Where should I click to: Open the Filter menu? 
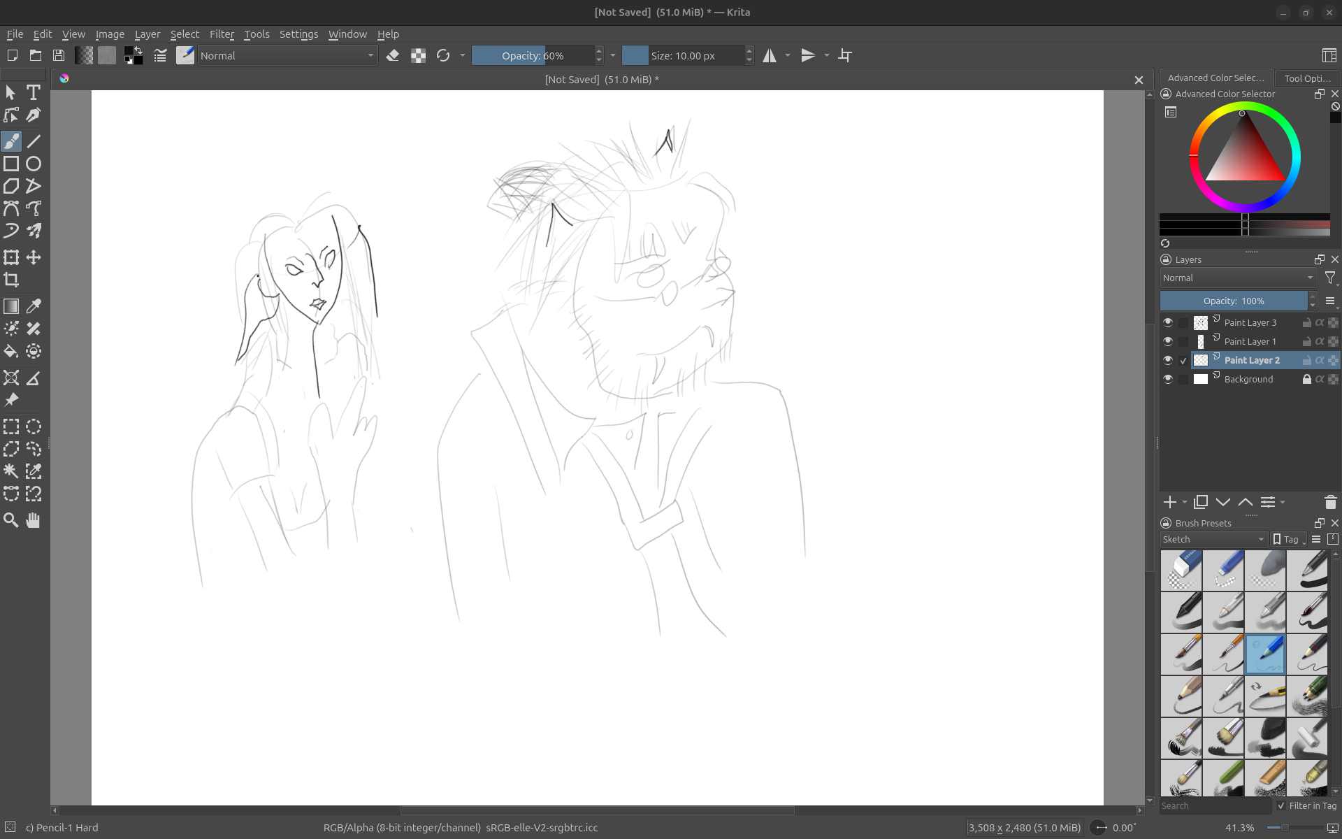[222, 34]
